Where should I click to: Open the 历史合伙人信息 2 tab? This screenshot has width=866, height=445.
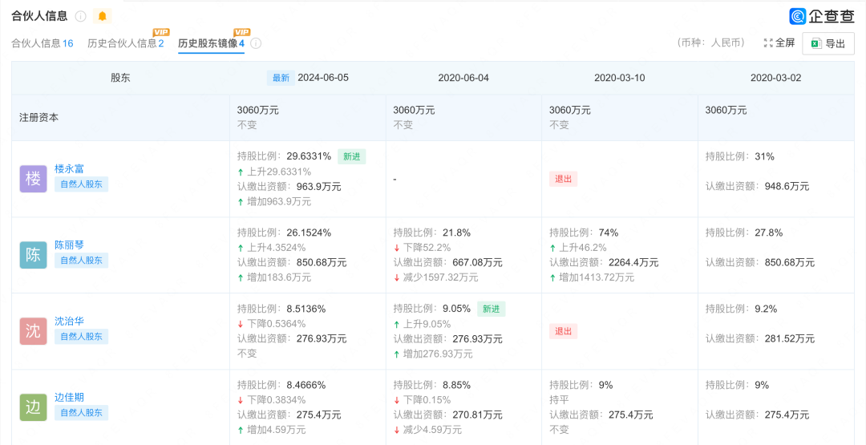(x=125, y=43)
